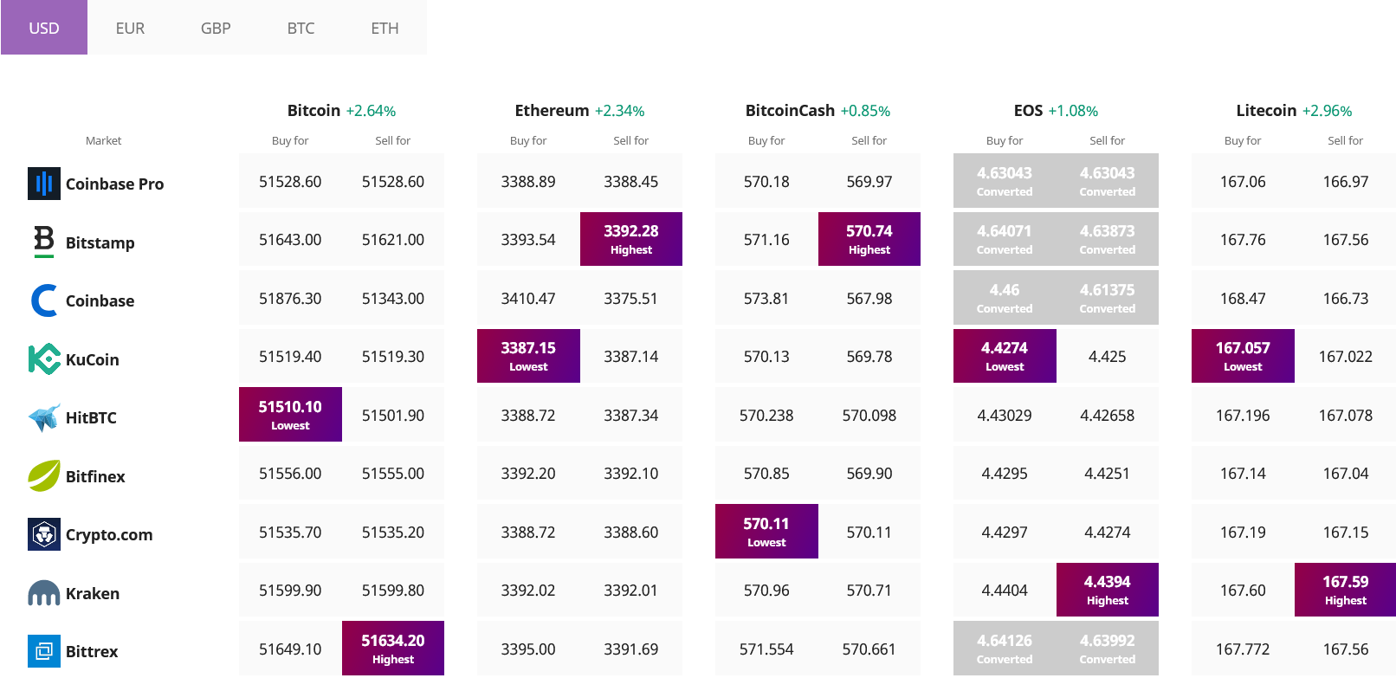The height and width of the screenshot is (678, 1396).
Task: Click Bitfinex's EOS sell price 4.4251
Action: click(x=1108, y=473)
